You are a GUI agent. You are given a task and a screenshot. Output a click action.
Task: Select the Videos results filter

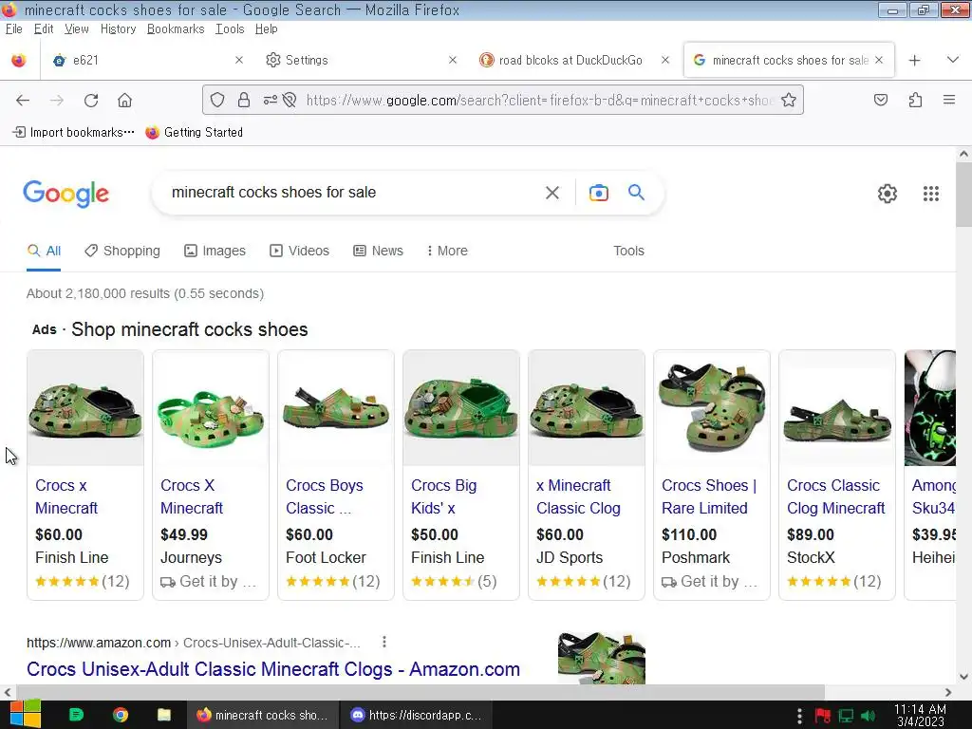299,251
